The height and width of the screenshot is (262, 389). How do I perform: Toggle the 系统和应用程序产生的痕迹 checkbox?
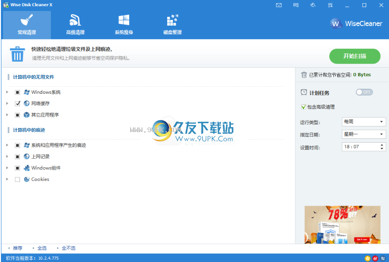18,145
